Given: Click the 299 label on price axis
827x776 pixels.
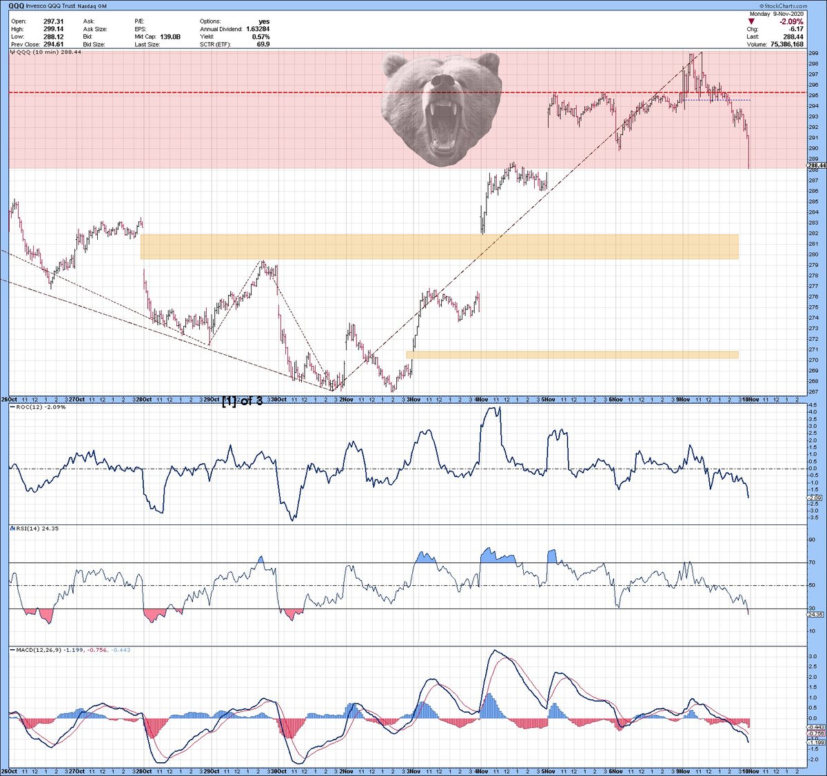Looking at the screenshot, I should point(813,53).
